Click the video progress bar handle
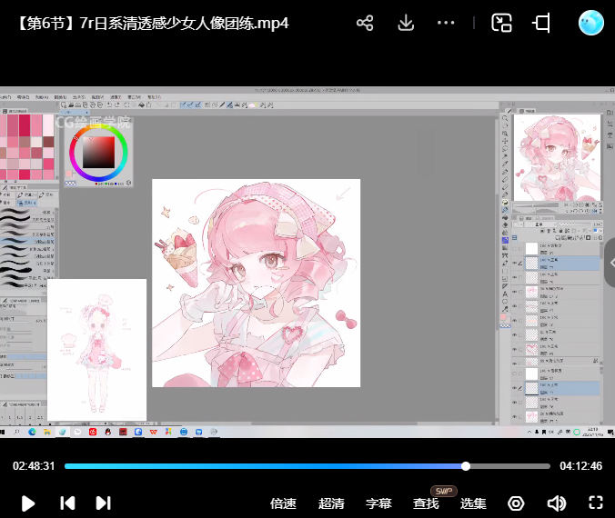 coord(466,466)
